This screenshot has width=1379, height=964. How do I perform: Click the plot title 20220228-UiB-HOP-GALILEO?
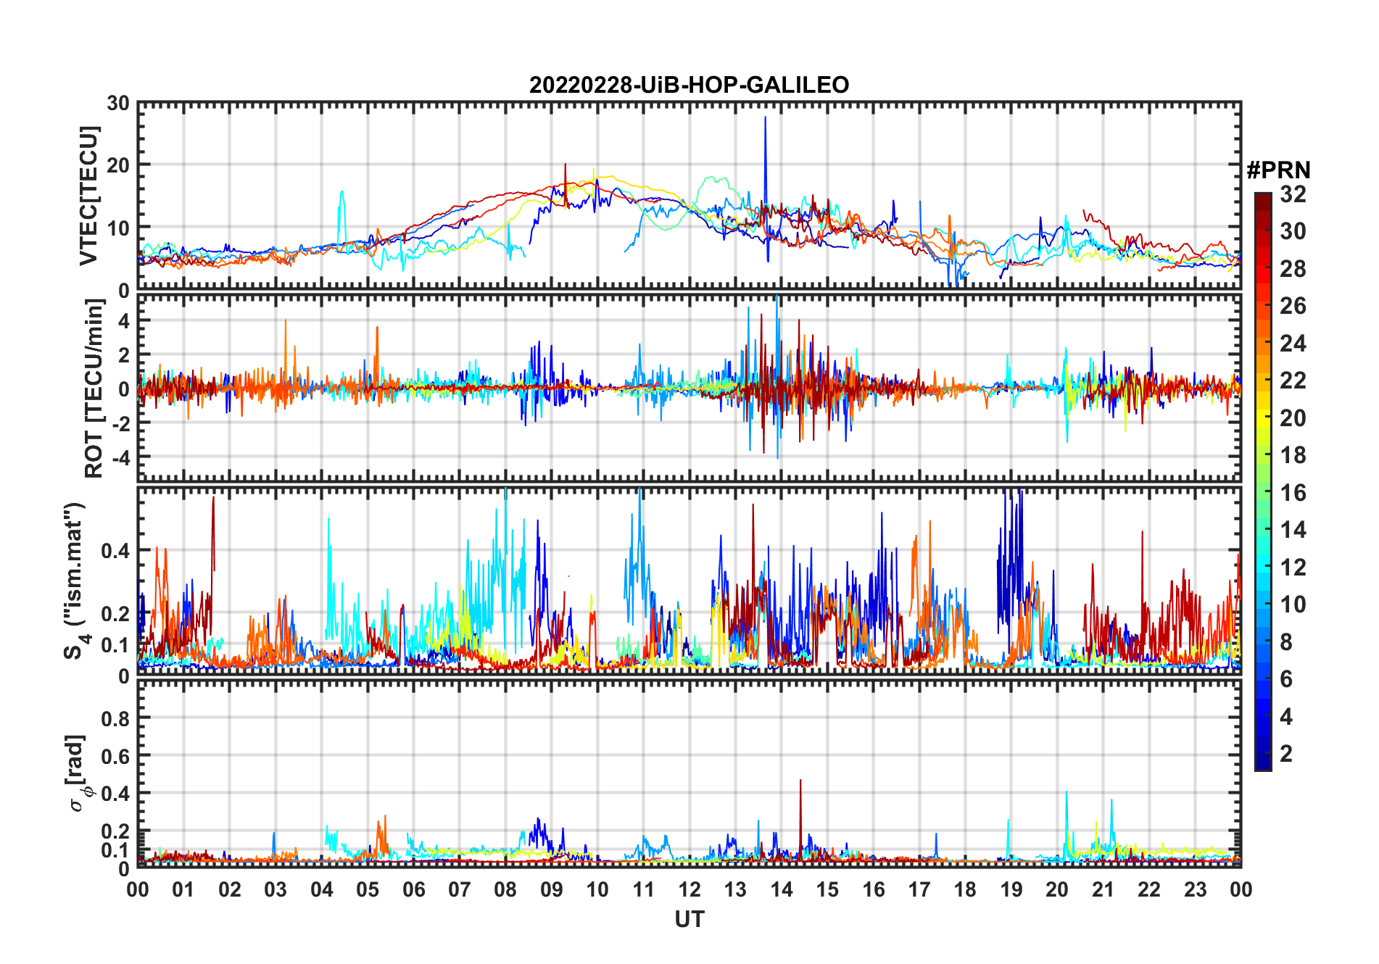click(689, 85)
